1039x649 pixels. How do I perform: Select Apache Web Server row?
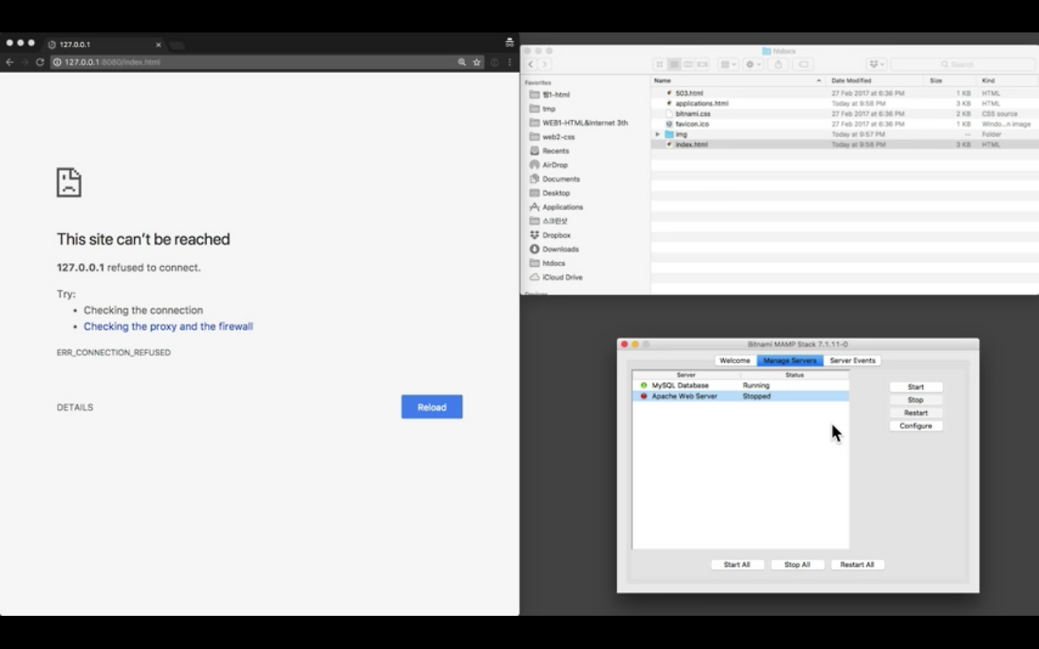tap(740, 396)
